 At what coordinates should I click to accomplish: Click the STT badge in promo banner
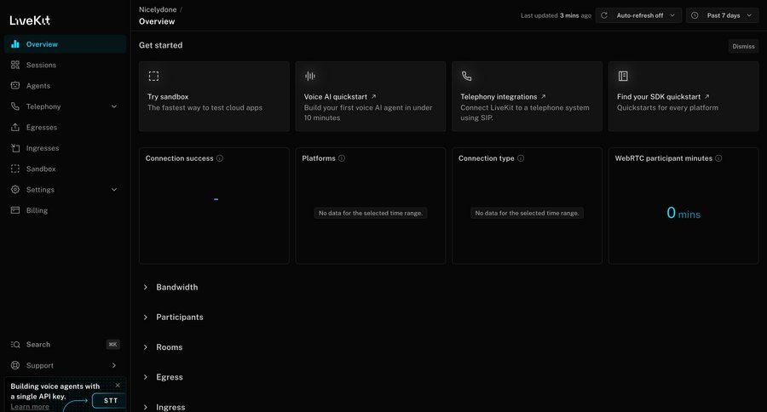tap(110, 400)
